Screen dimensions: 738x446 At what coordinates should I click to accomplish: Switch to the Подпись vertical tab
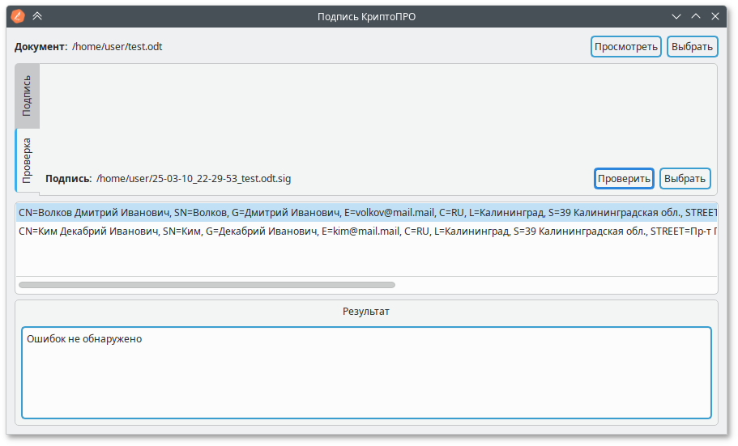(x=27, y=96)
